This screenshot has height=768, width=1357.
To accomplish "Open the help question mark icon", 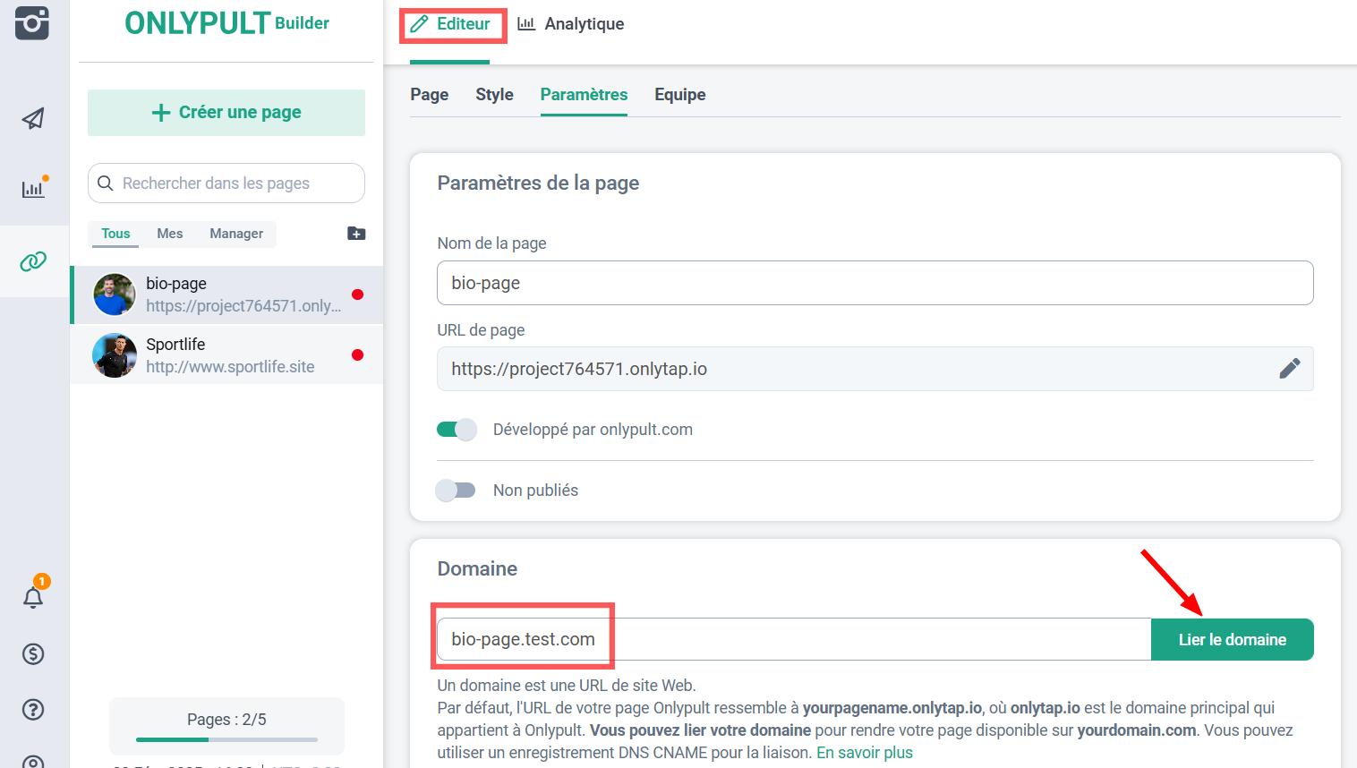I will [33, 710].
